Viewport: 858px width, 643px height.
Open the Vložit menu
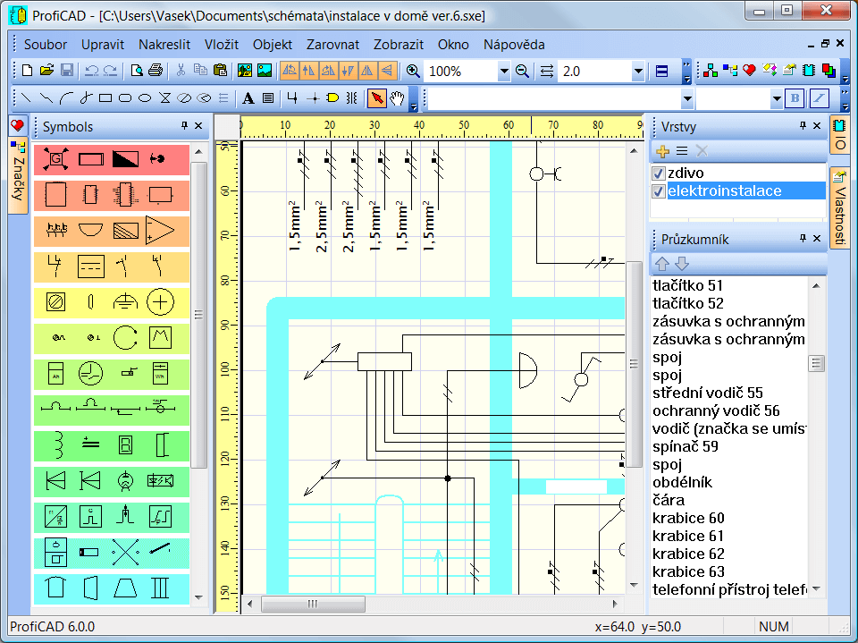point(222,45)
